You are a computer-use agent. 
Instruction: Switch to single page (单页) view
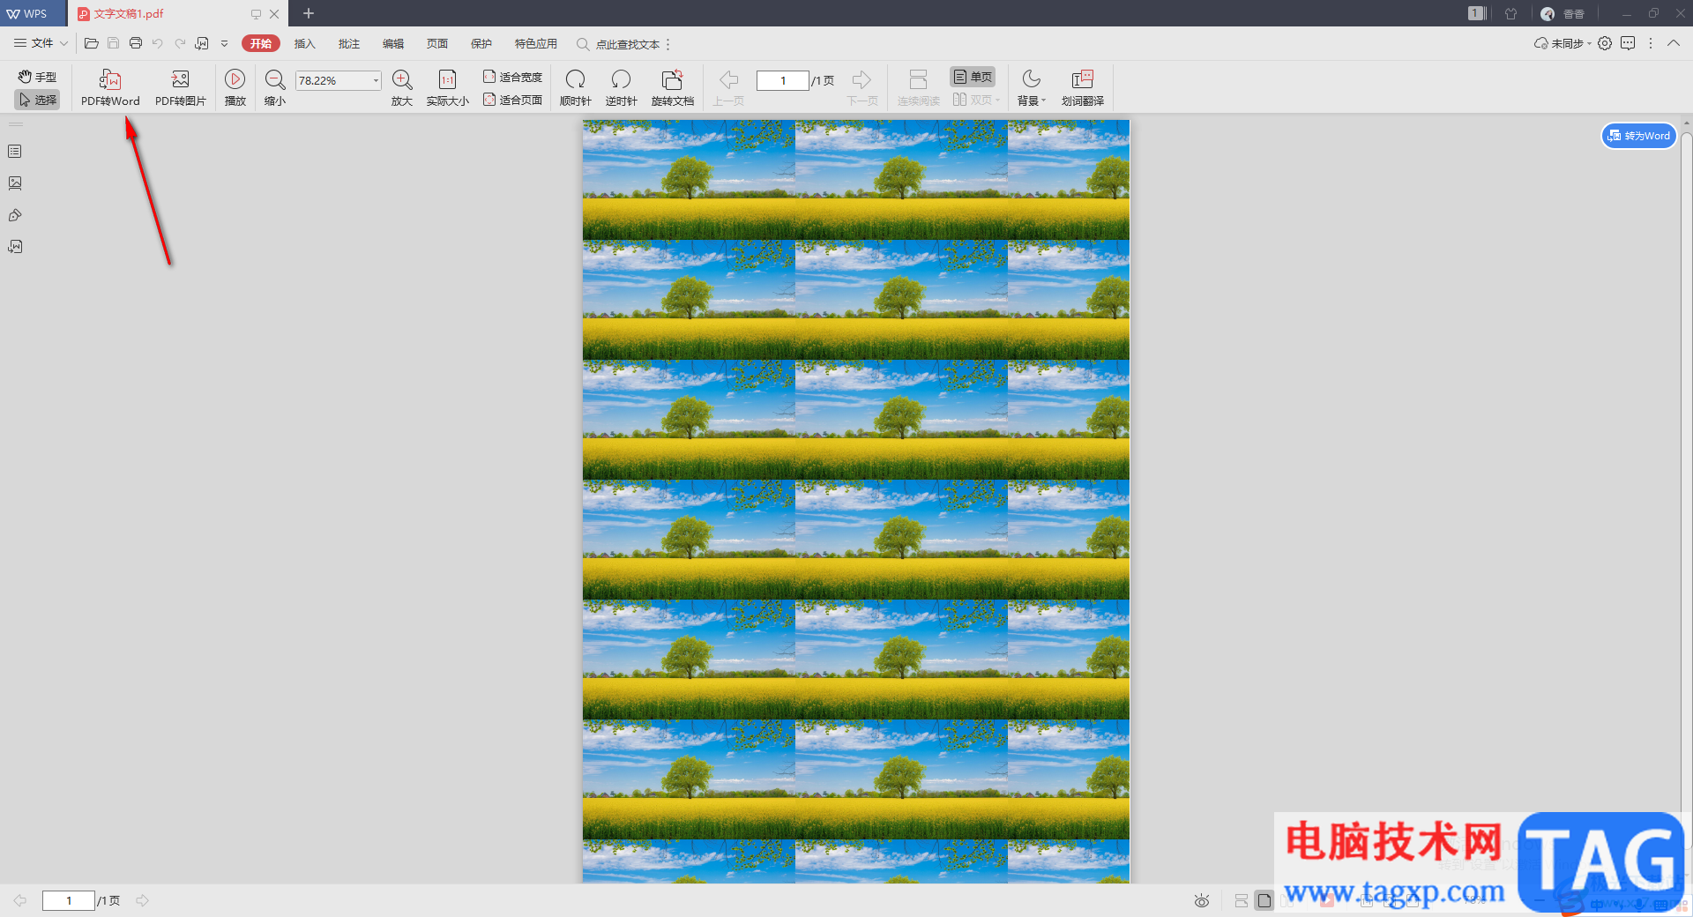973,77
